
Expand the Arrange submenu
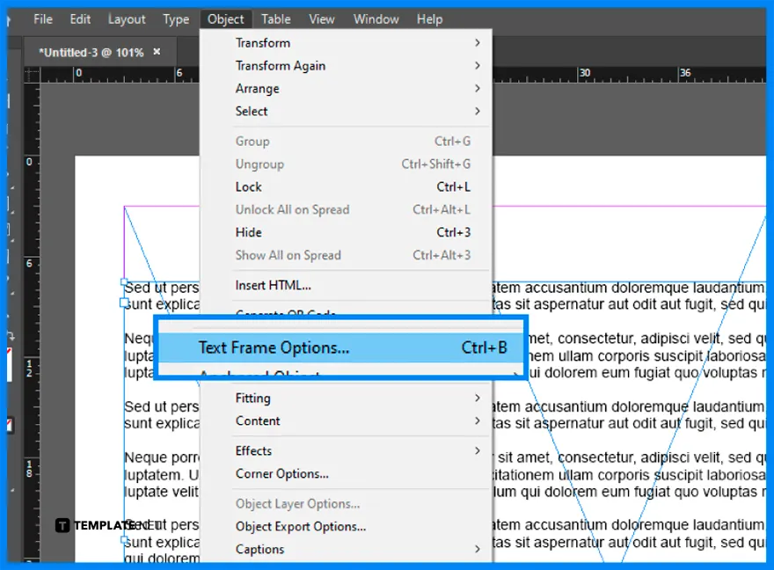click(x=257, y=88)
